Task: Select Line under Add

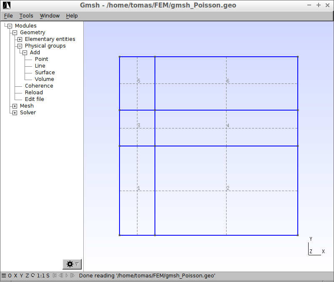Action: (x=40, y=65)
